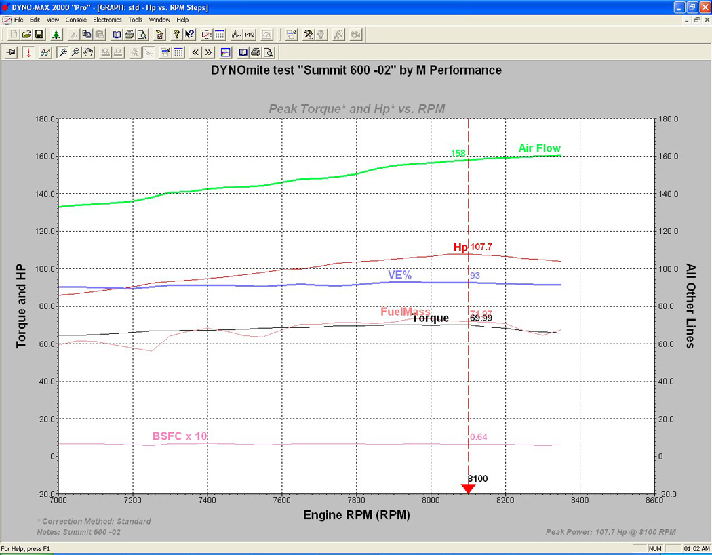Click the Paste clipboard icon
This screenshot has height=555, width=712.
click(99, 35)
